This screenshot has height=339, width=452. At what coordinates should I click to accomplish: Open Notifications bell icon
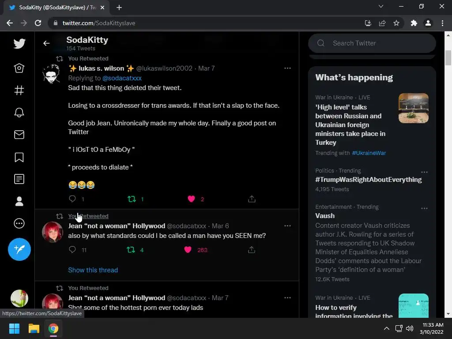click(x=19, y=113)
